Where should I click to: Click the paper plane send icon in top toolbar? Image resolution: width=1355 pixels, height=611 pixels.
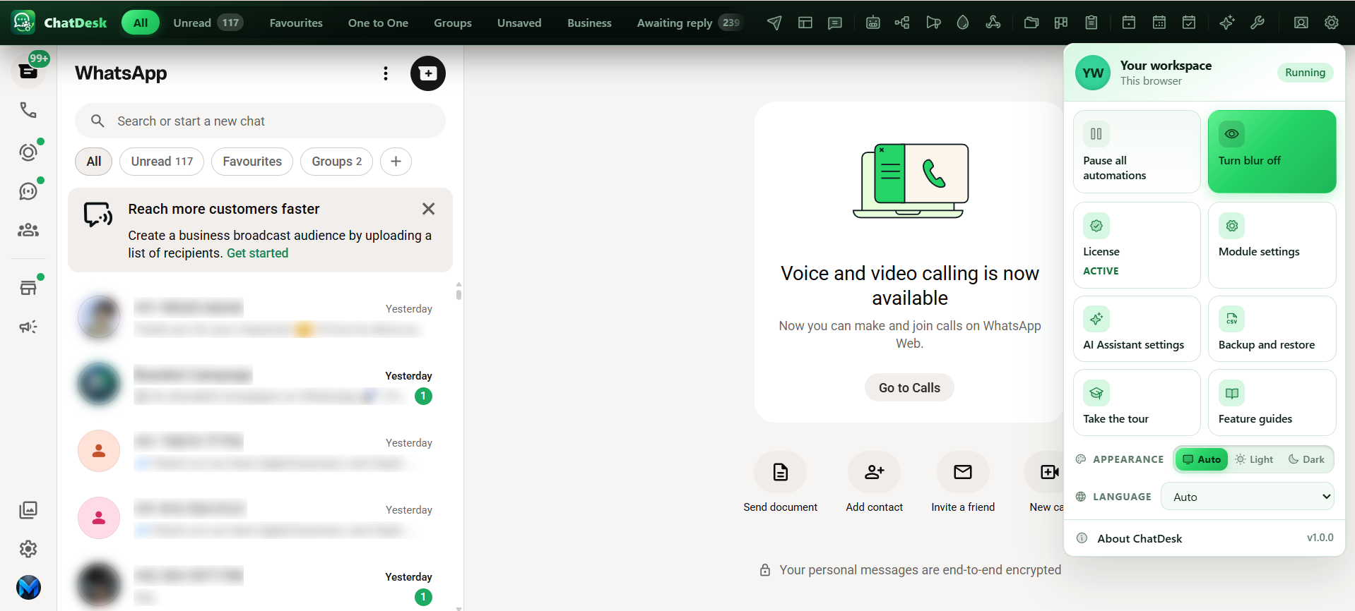774,23
